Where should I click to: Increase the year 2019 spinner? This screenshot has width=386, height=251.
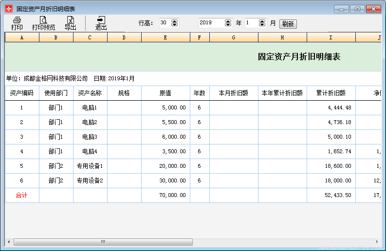pyautogui.click(x=228, y=21)
